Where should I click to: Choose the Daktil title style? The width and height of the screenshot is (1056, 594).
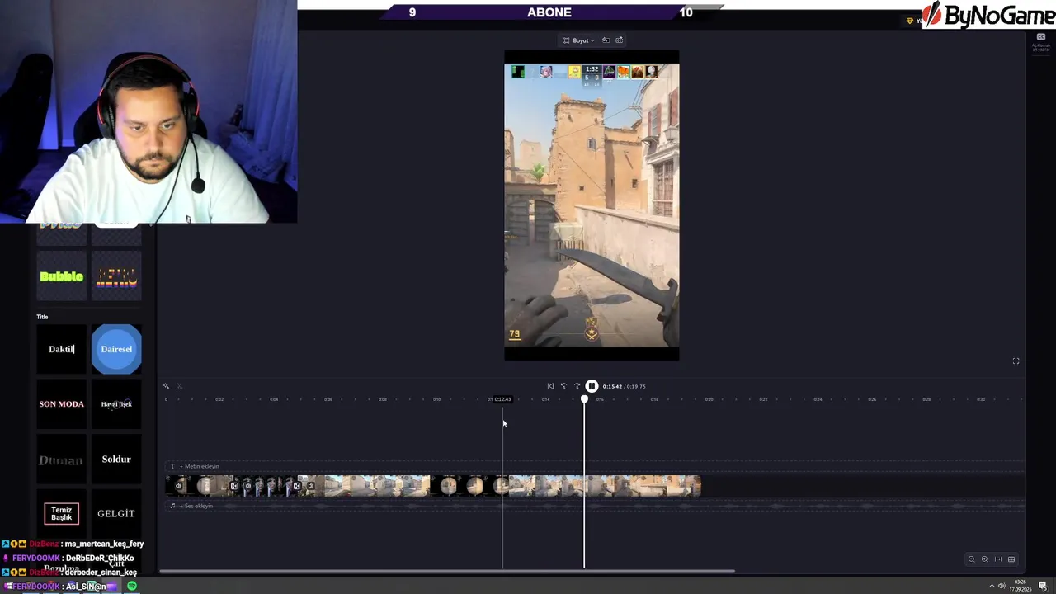[x=62, y=349]
